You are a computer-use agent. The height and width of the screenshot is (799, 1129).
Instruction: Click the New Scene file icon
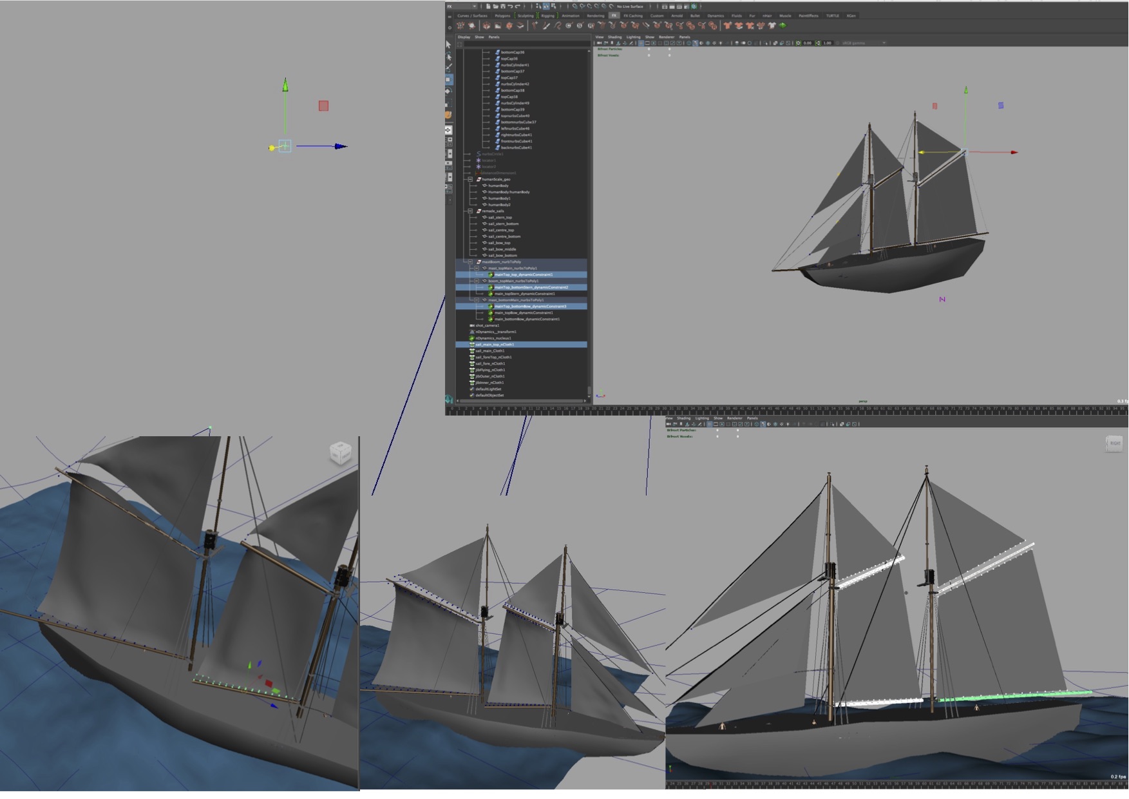[488, 6]
